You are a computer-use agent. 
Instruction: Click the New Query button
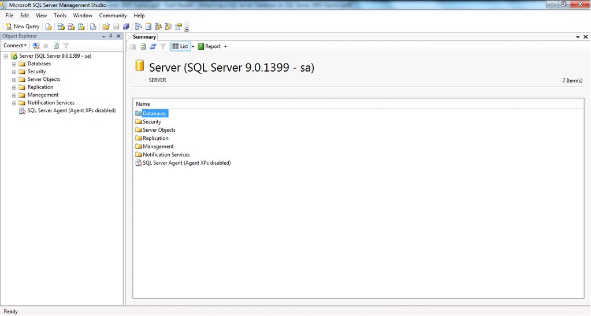point(23,27)
